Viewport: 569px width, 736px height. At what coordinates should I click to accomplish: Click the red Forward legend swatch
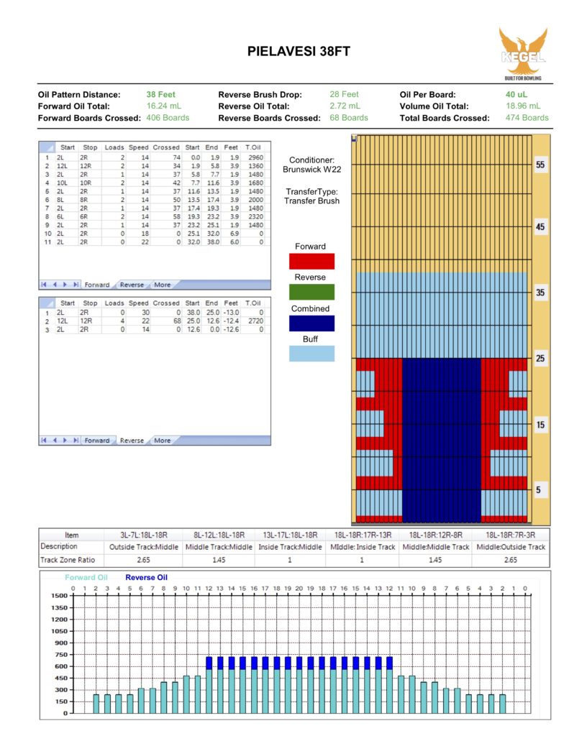point(311,261)
